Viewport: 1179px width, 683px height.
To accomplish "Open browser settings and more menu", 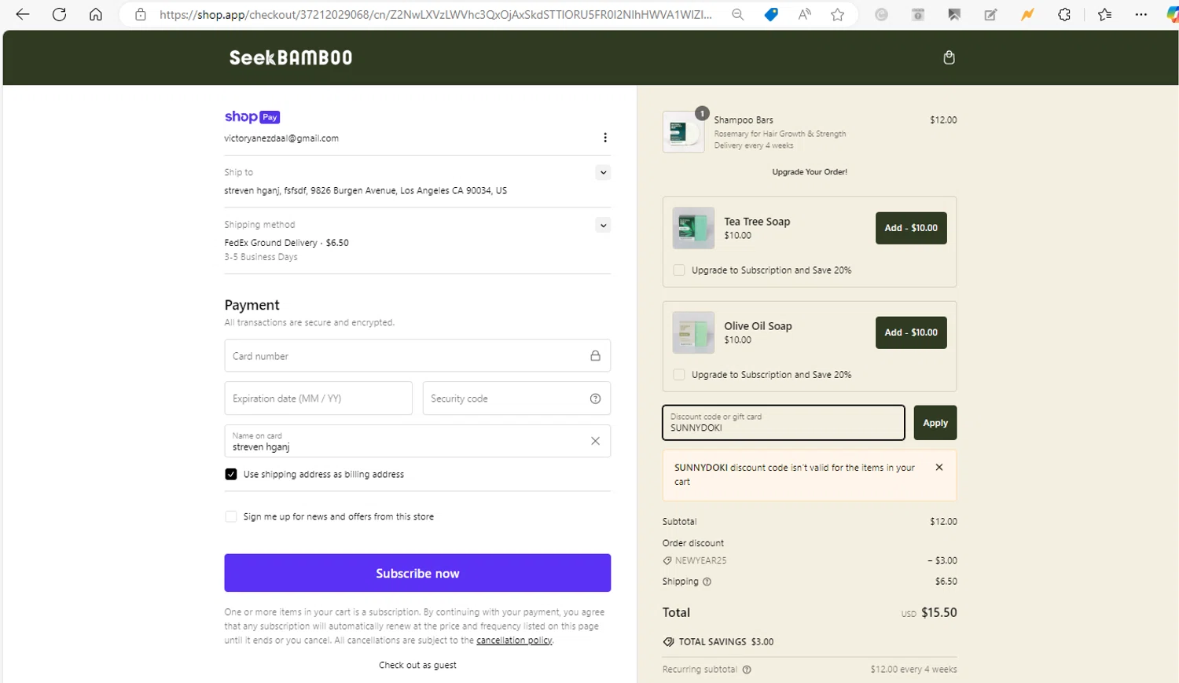I will (x=1141, y=14).
